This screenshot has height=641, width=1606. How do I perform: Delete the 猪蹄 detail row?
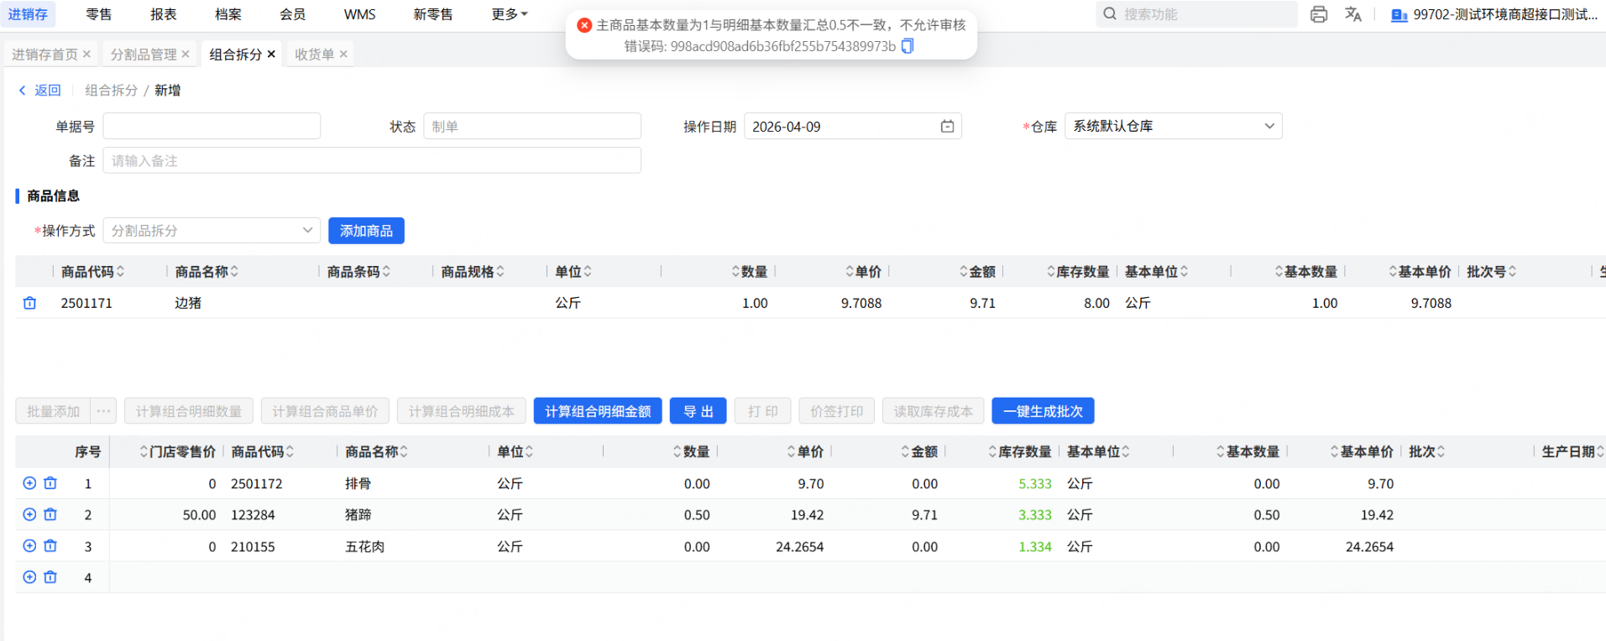50,514
